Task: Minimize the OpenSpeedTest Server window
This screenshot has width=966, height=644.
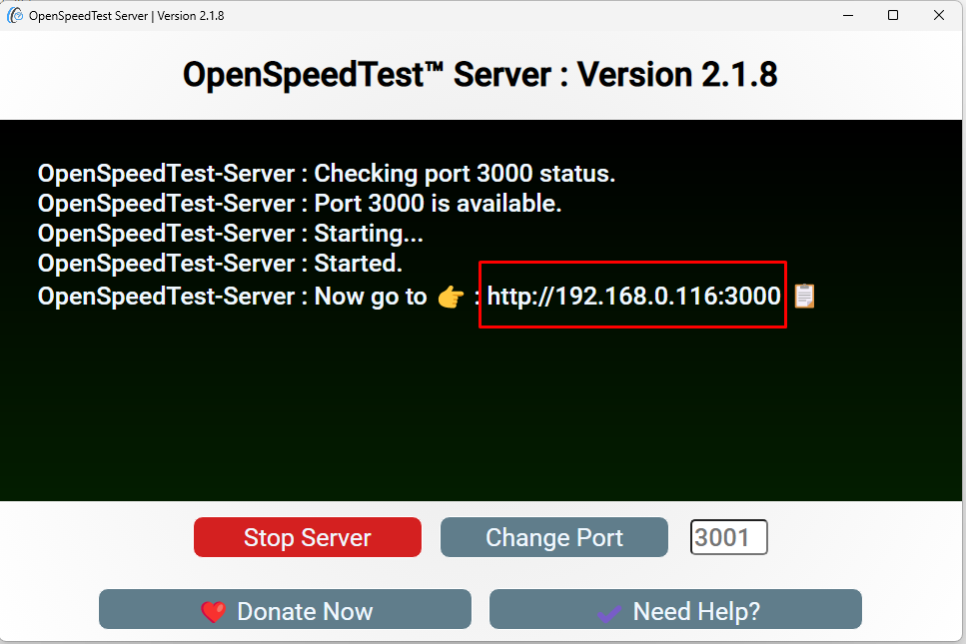Action: coord(848,15)
